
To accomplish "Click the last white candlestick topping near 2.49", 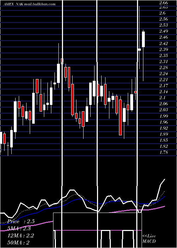I will pos(143,39).
